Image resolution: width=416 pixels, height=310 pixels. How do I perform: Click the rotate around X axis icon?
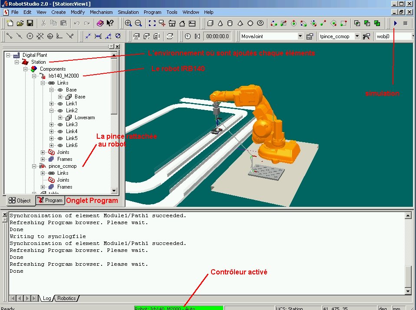point(136,36)
